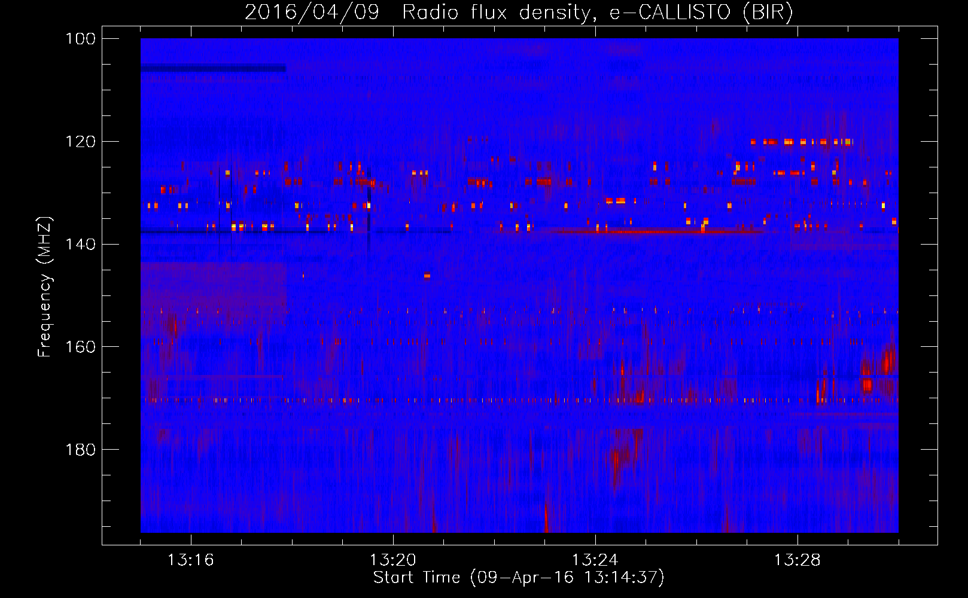Click the date "2016/04/09" in the title
968x598 pixels.
(x=312, y=12)
